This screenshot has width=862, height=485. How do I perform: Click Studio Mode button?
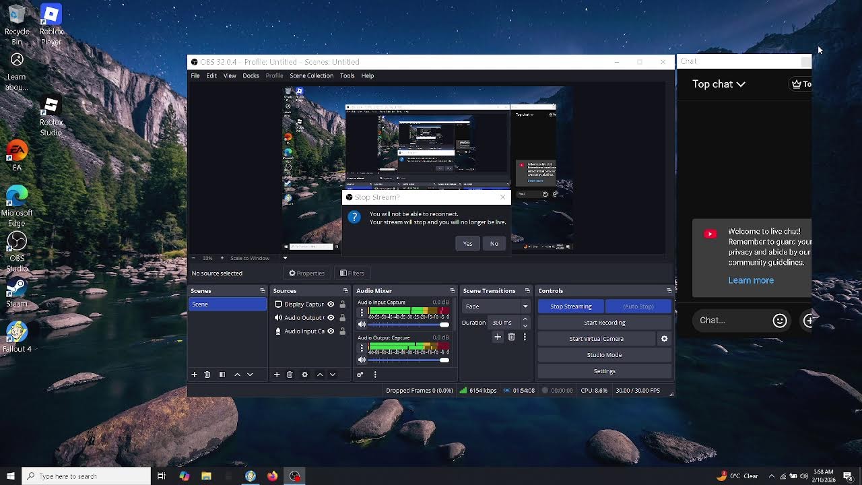(605, 355)
